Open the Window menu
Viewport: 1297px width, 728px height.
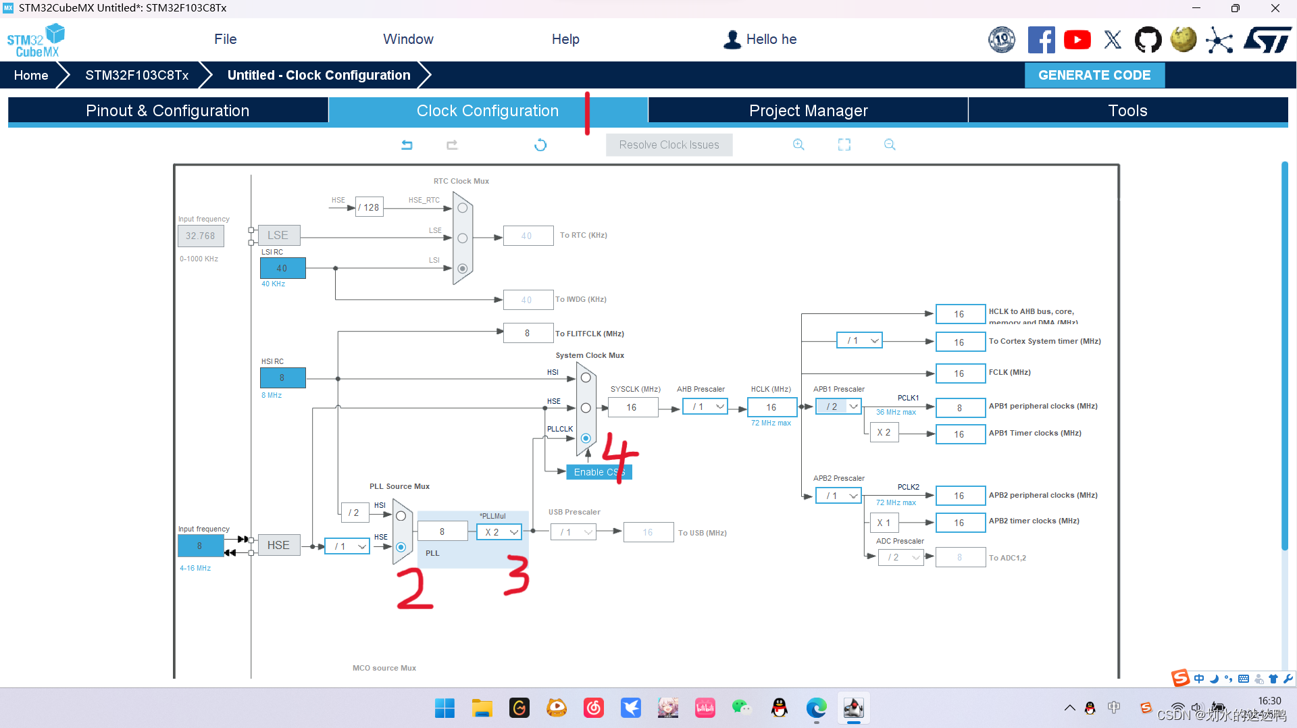click(x=408, y=39)
